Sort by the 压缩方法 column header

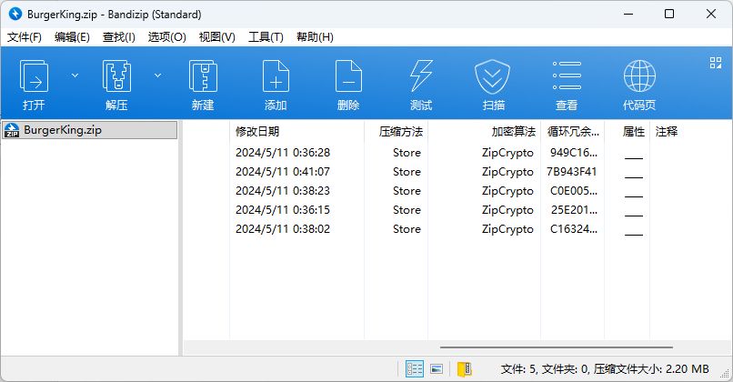coord(400,132)
